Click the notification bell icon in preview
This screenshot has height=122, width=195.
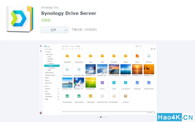coord(41,51)
